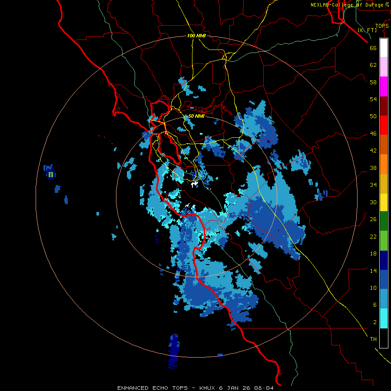
Task: Click the dark red legend band
Action: 384,106
